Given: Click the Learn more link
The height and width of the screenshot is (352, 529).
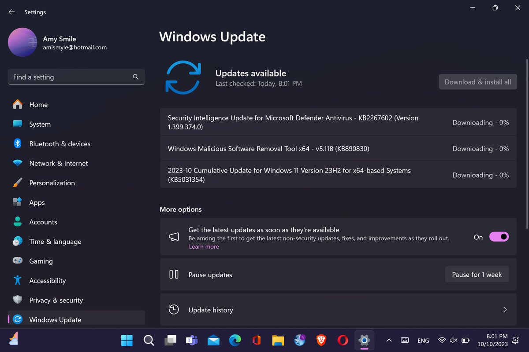Looking at the screenshot, I should pyautogui.click(x=204, y=247).
